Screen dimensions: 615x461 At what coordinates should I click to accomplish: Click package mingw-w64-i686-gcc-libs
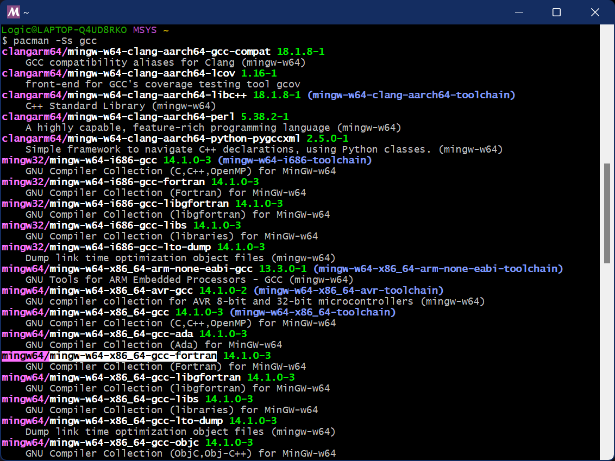[x=118, y=225]
